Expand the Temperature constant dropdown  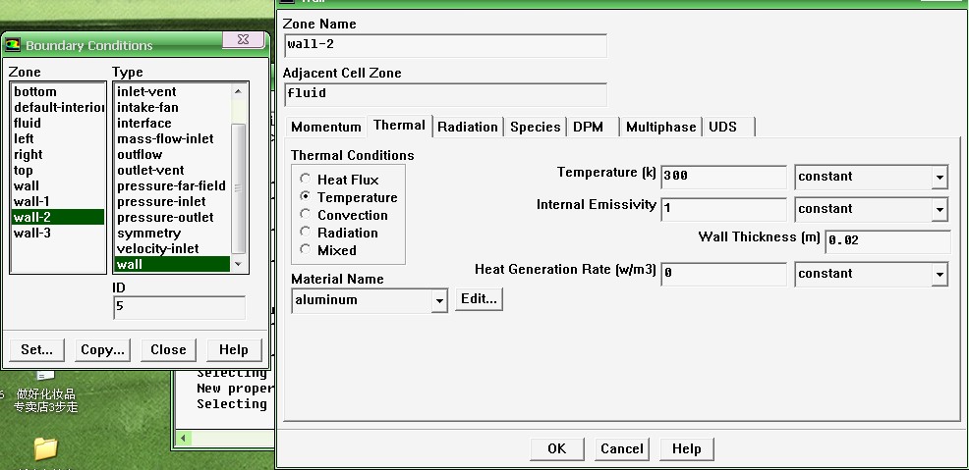[940, 178]
